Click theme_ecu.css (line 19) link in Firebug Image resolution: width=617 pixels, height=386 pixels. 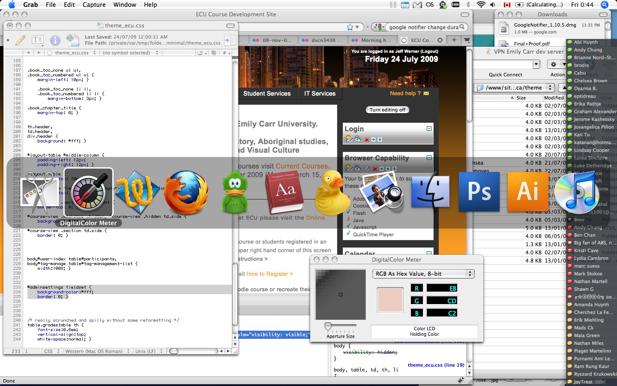[x=436, y=365]
